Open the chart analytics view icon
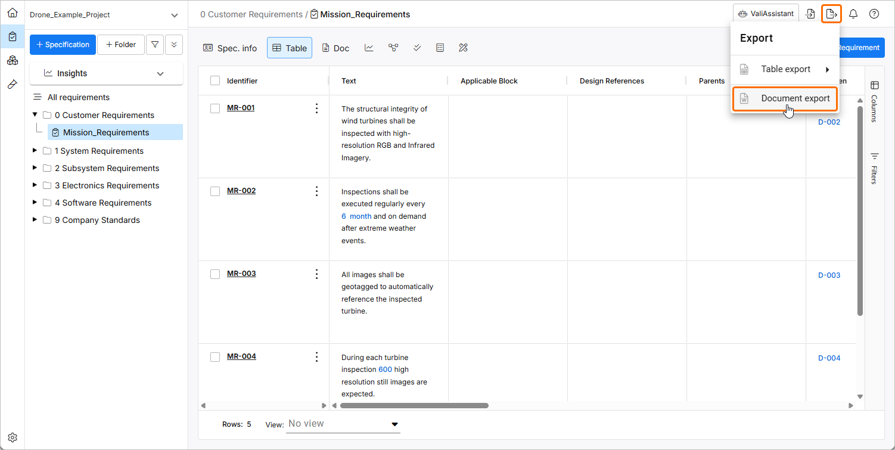This screenshot has height=450, width=895. click(x=369, y=48)
